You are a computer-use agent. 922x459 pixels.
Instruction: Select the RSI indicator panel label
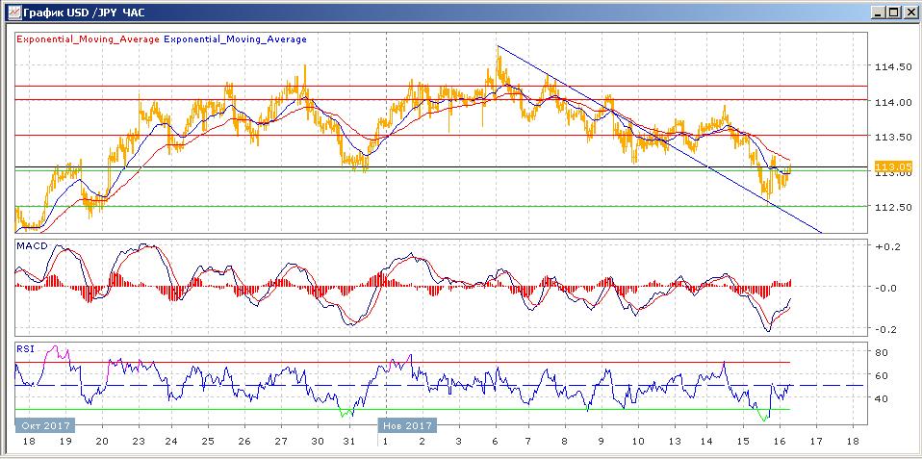coord(25,347)
